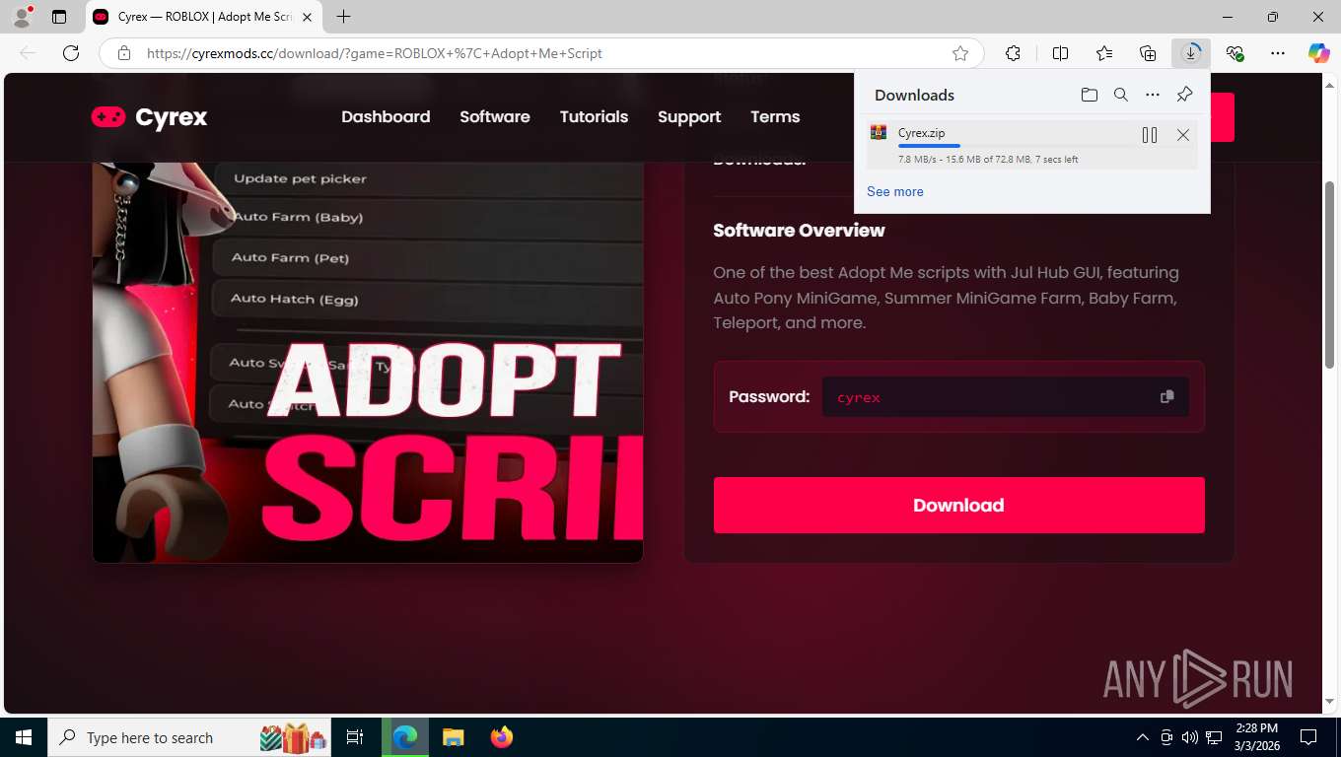Refresh the current page
1341x757 pixels.
tap(70, 53)
